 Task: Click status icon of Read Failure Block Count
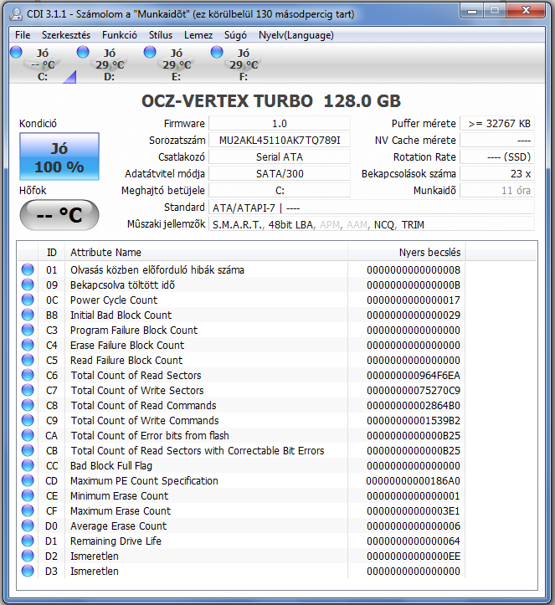pos(28,360)
